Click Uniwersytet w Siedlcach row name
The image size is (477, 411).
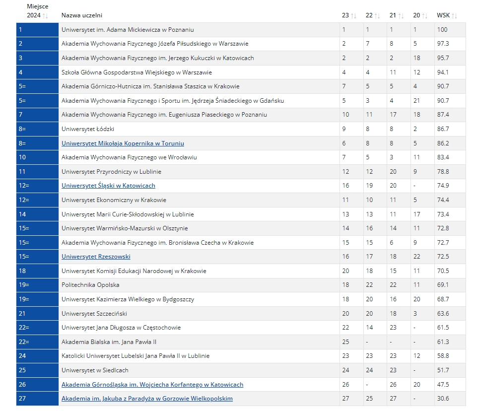95,370
